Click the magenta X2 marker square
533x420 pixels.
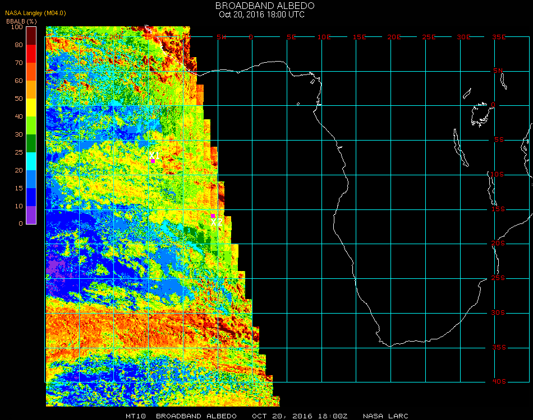(x=213, y=216)
